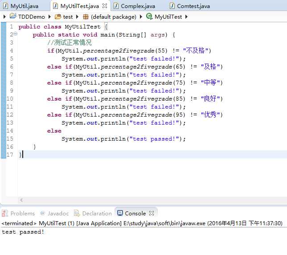The height and width of the screenshot is (255, 287).
Task: Expand the breadcrumb arrow after TDDDemo
Action: point(49,17)
